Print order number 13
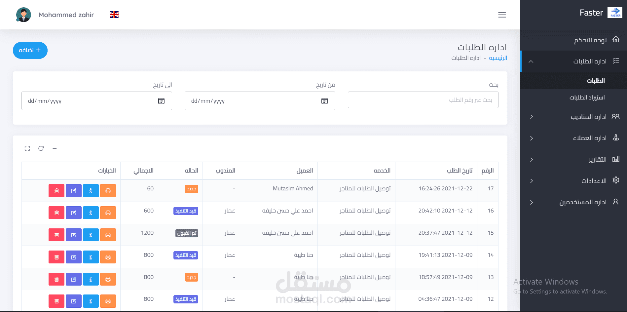627x312 pixels. point(108,279)
